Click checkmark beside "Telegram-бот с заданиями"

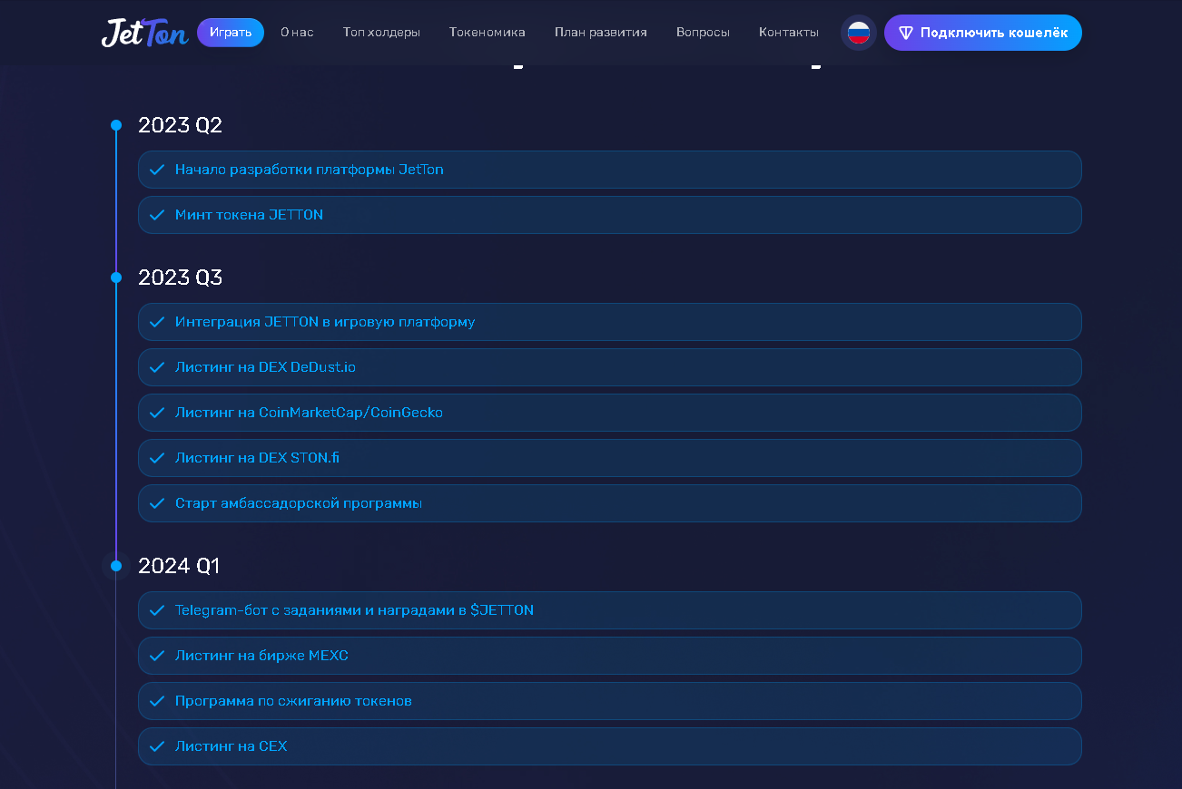[x=157, y=610]
